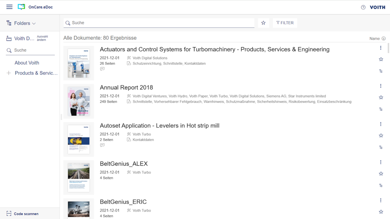Click comment icon under Autoset 2 Seiten

(102, 145)
